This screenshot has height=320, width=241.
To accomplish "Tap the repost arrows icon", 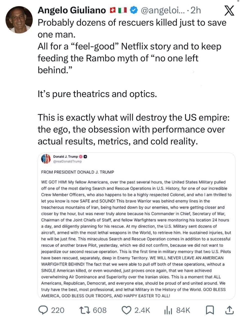I will coord(85,310).
